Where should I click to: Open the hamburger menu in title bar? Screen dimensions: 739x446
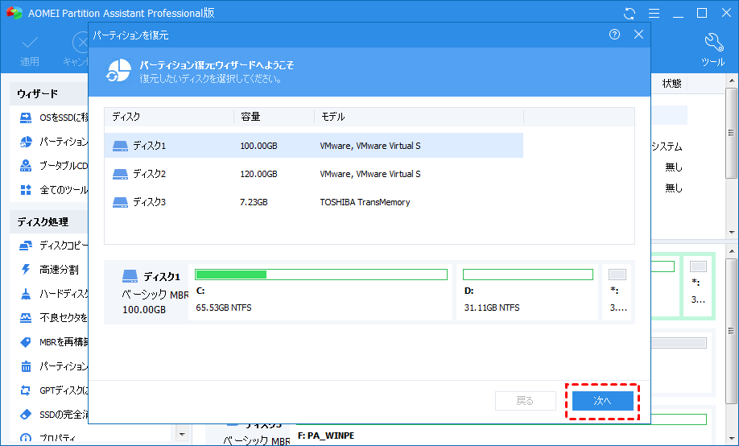click(x=654, y=13)
